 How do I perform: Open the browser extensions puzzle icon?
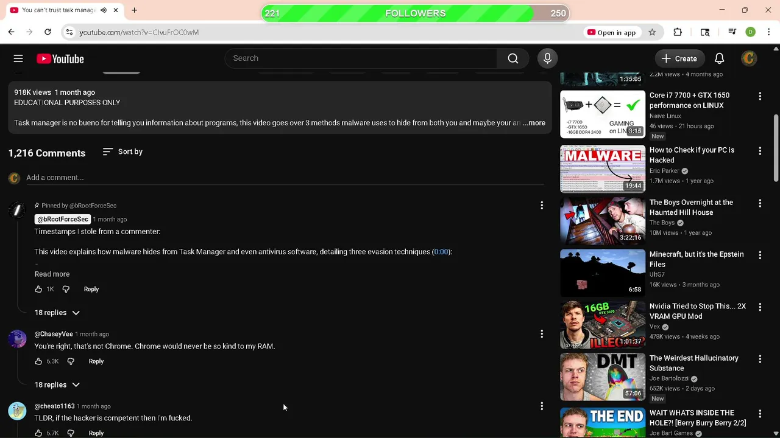point(678,32)
